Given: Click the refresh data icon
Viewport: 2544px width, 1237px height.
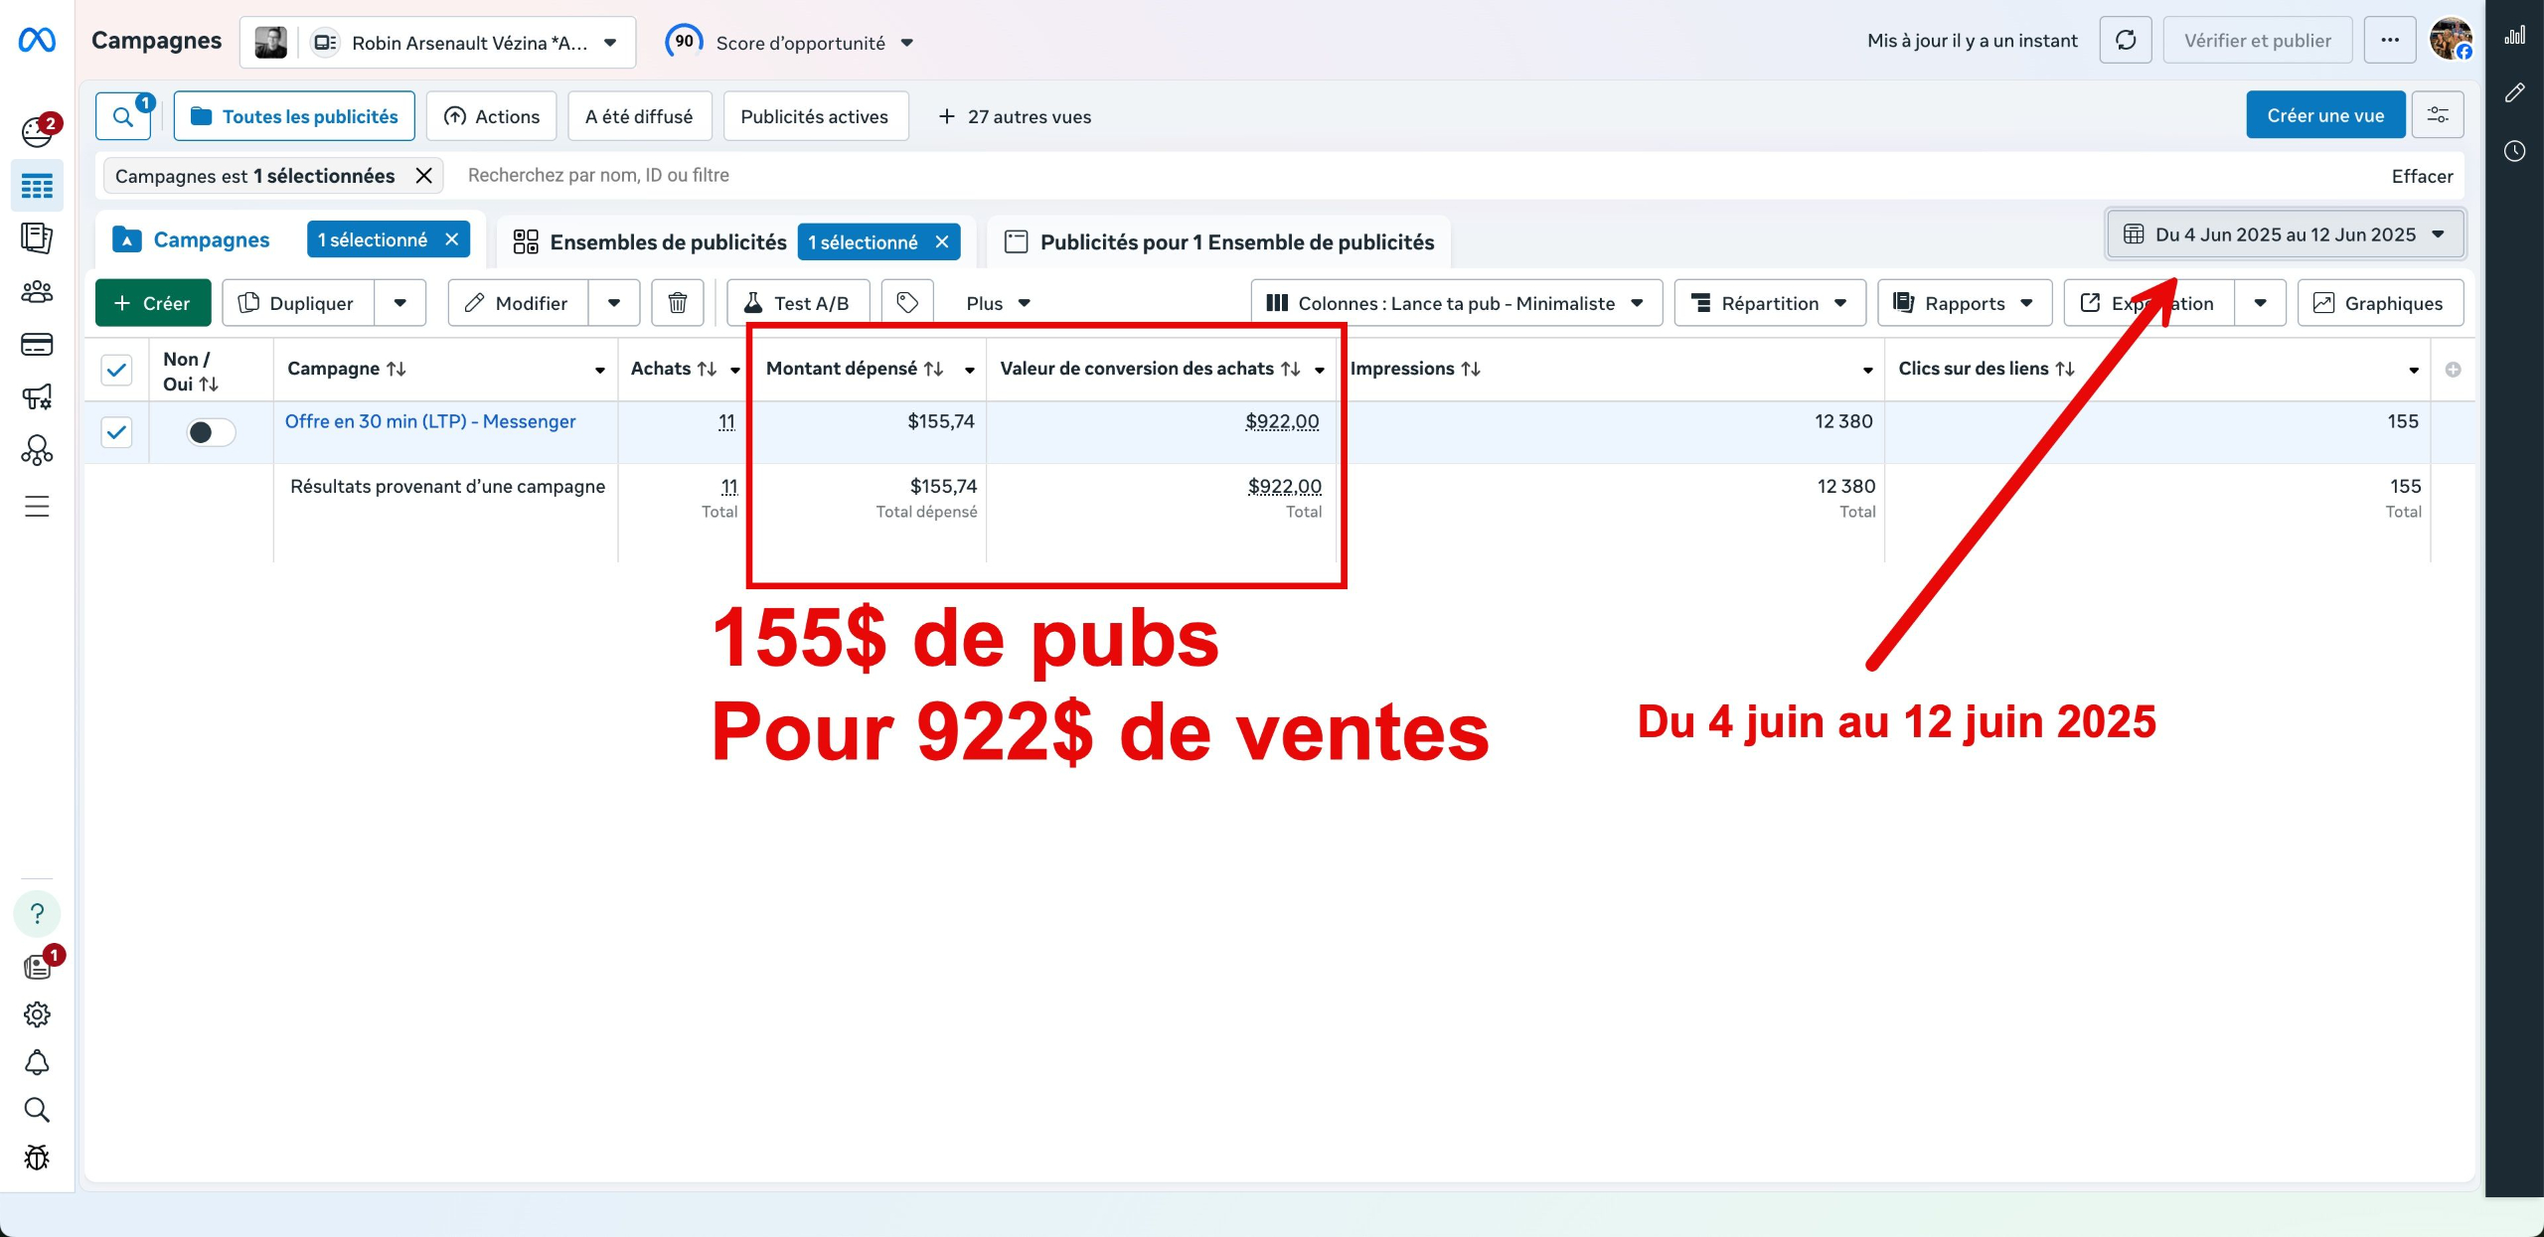Looking at the screenshot, I should pos(2125,41).
